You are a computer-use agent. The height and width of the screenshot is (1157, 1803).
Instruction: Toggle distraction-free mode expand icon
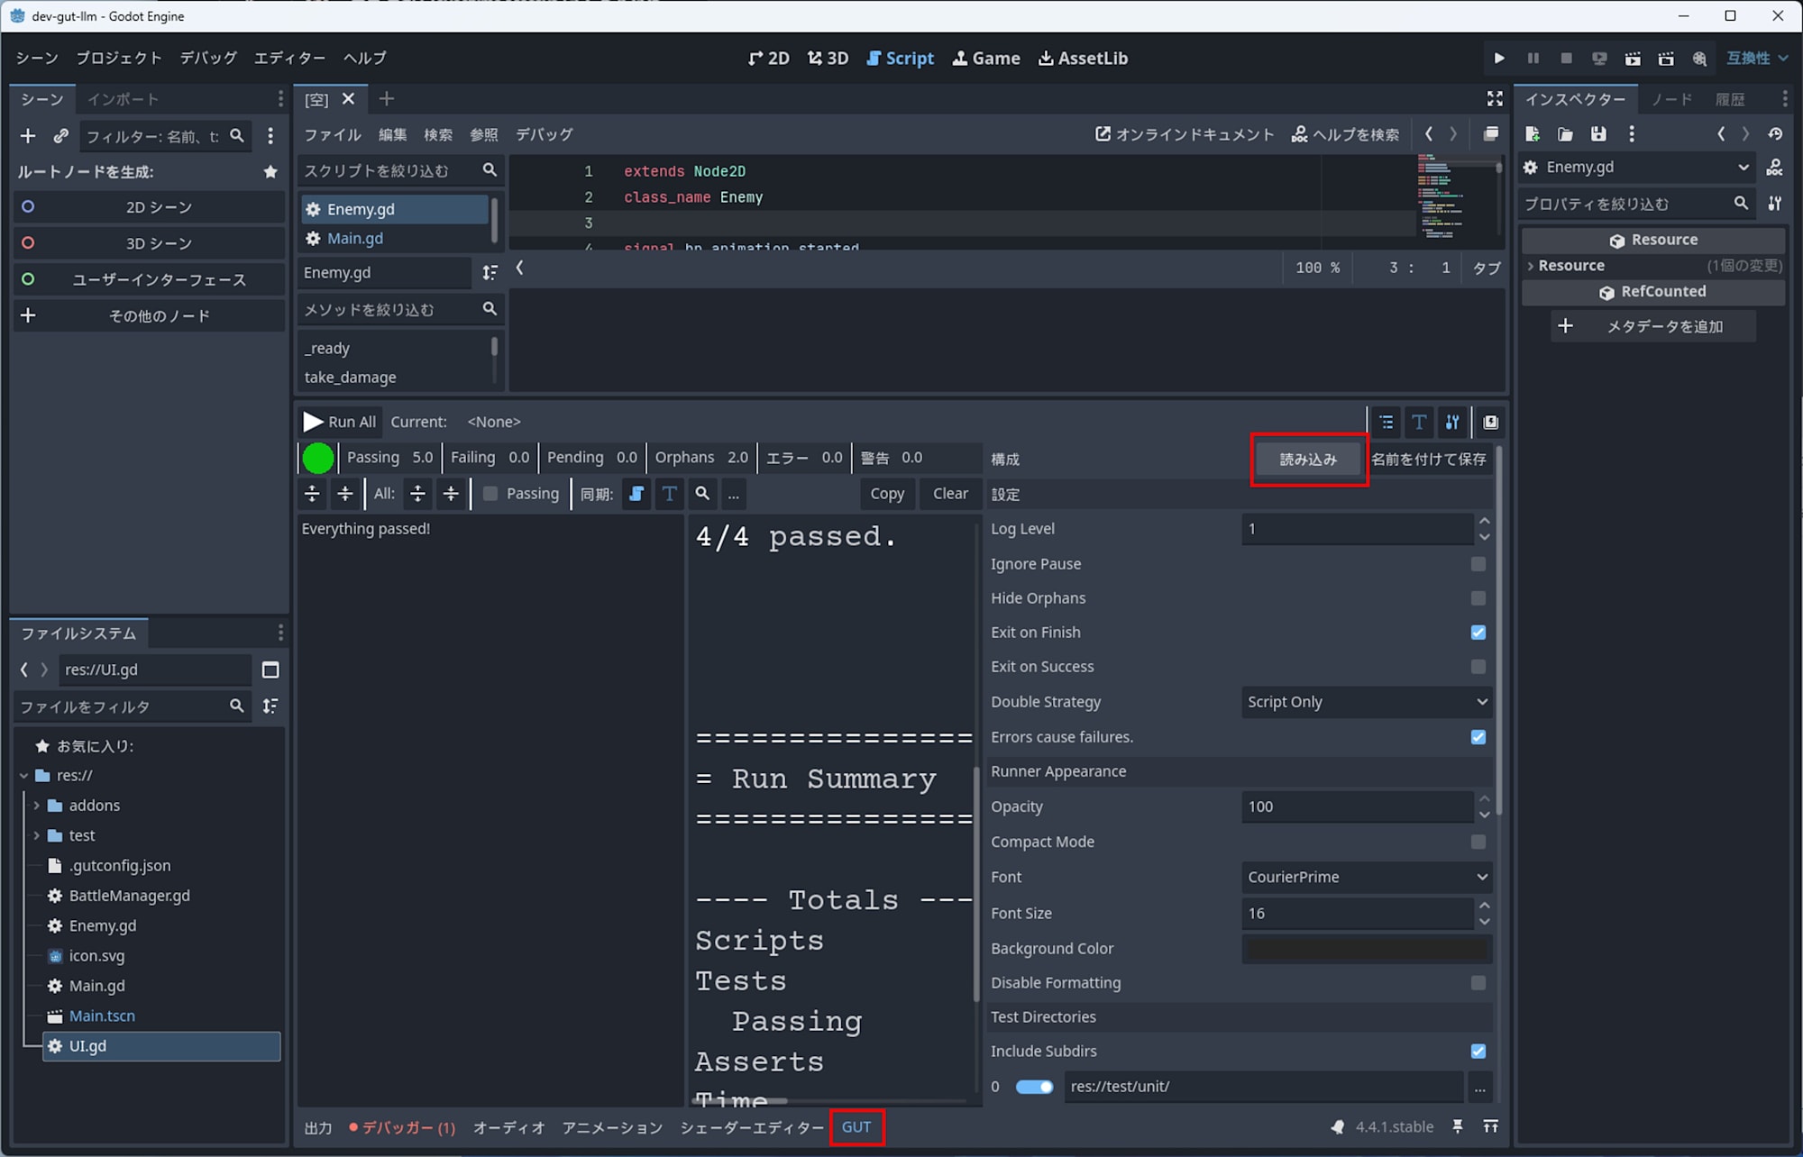pos(1495,98)
